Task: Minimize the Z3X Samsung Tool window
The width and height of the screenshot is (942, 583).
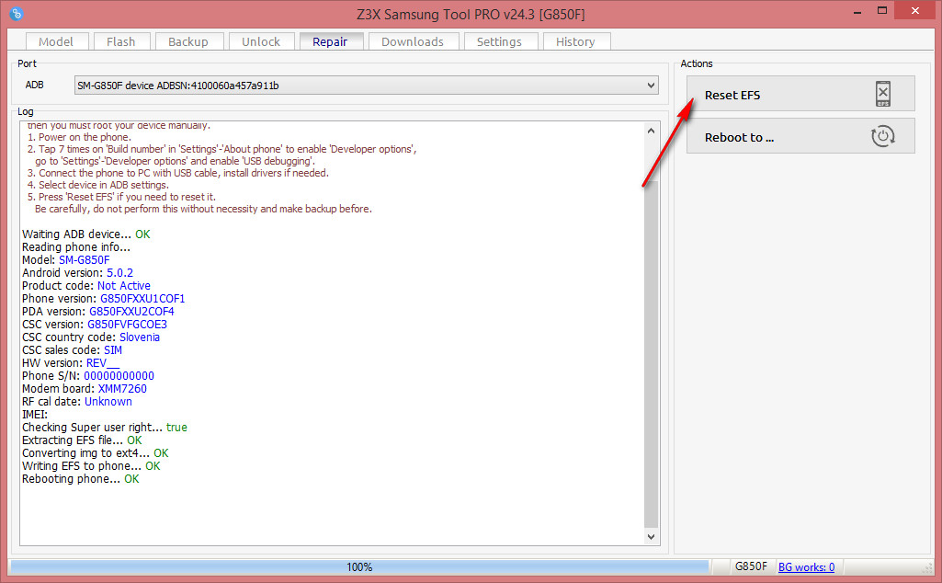Action: click(x=857, y=11)
